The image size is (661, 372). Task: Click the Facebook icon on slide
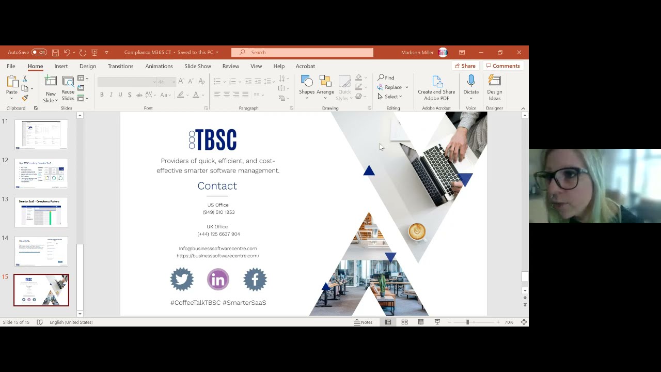coord(255,279)
